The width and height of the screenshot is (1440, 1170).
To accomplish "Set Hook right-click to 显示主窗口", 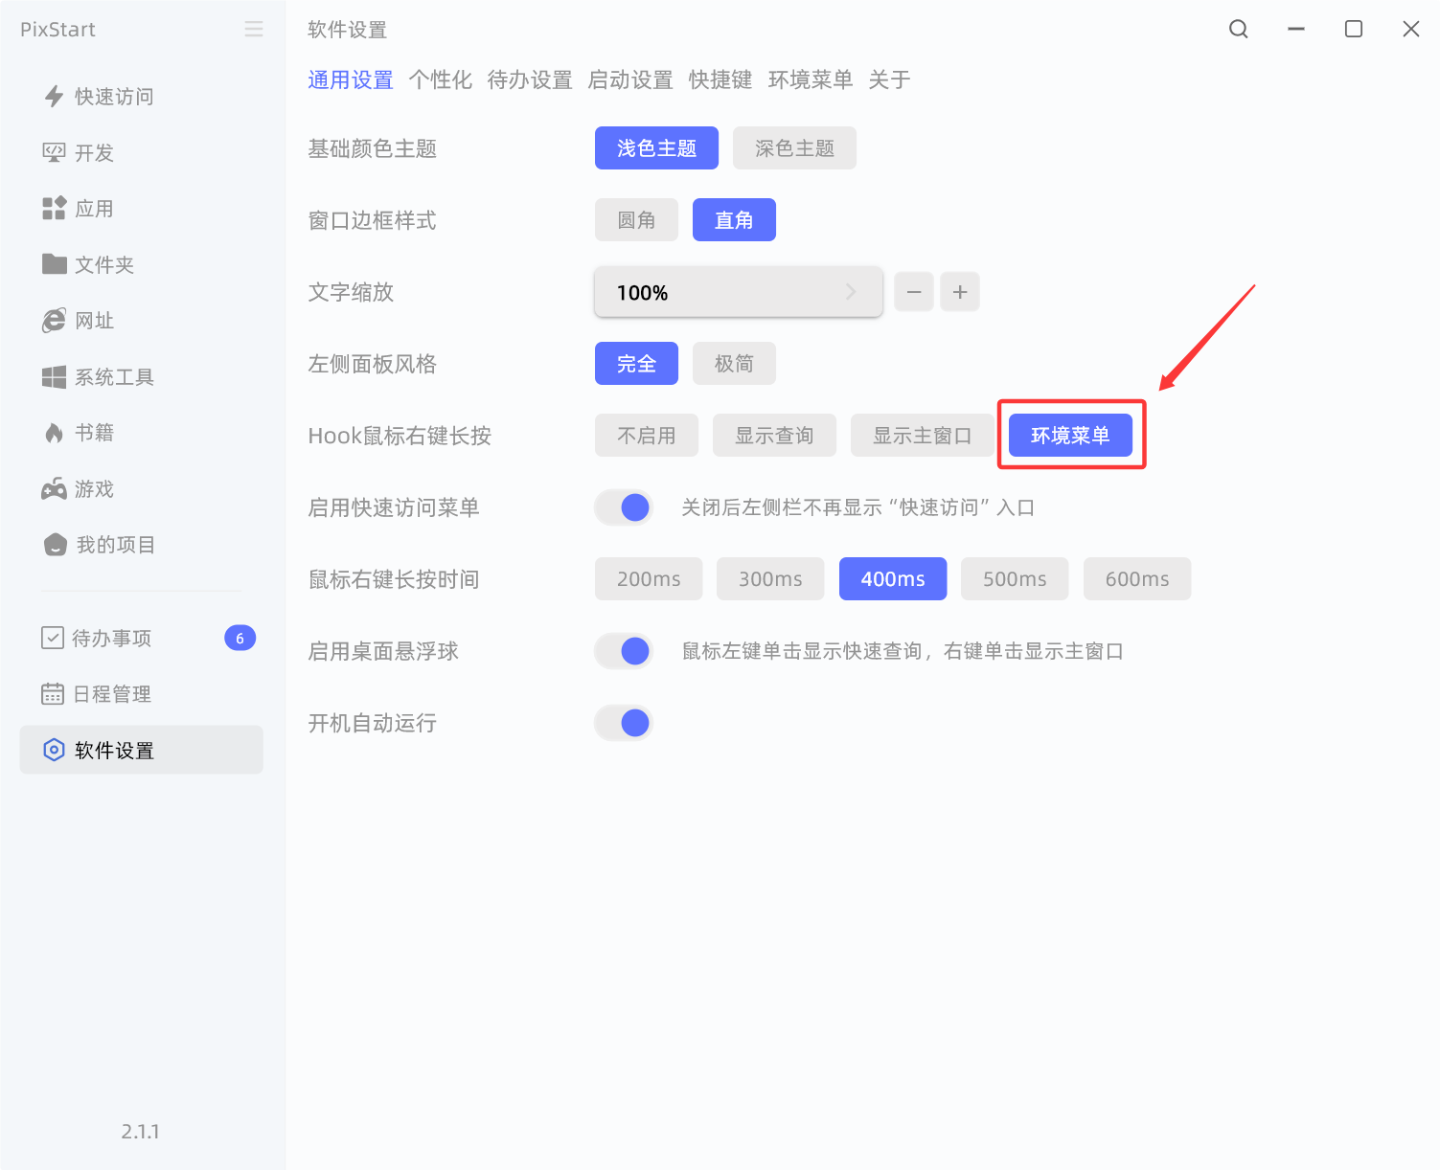I will point(923,436).
